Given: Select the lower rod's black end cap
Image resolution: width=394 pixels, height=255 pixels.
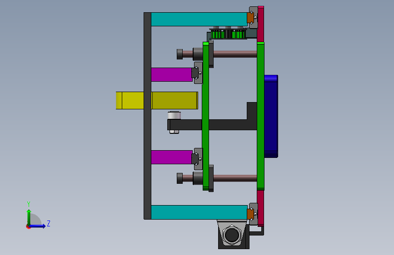Looking at the screenshot, I should 180,178.
